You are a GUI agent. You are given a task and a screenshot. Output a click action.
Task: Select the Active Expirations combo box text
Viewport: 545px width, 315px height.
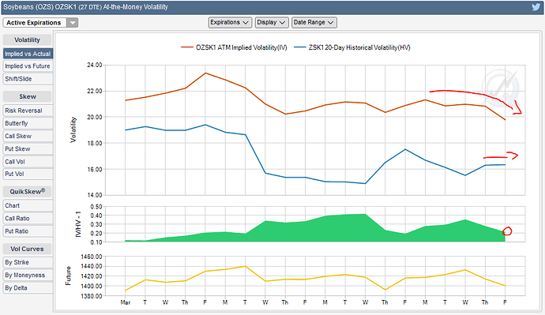(x=34, y=23)
